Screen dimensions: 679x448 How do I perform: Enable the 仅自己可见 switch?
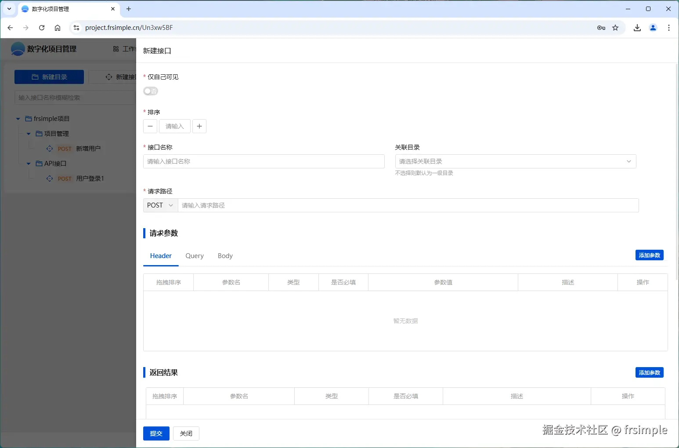(x=150, y=91)
